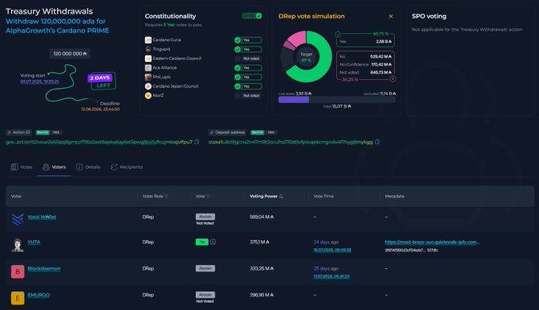Click the Ace Alliance member icon
The height and width of the screenshot is (310, 539).
(148, 67)
